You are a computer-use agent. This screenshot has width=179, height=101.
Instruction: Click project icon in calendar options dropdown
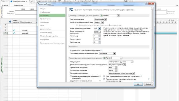tap(102, 15)
